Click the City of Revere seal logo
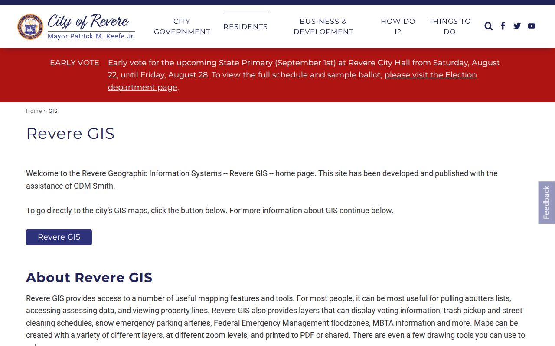Viewport: 555px width, 346px height. click(x=30, y=26)
